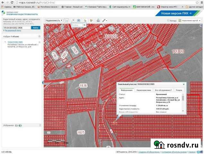The width and height of the screenshot is (204, 154).
Task: Switch to the Характеристики tab
Action: (x=144, y=90)
